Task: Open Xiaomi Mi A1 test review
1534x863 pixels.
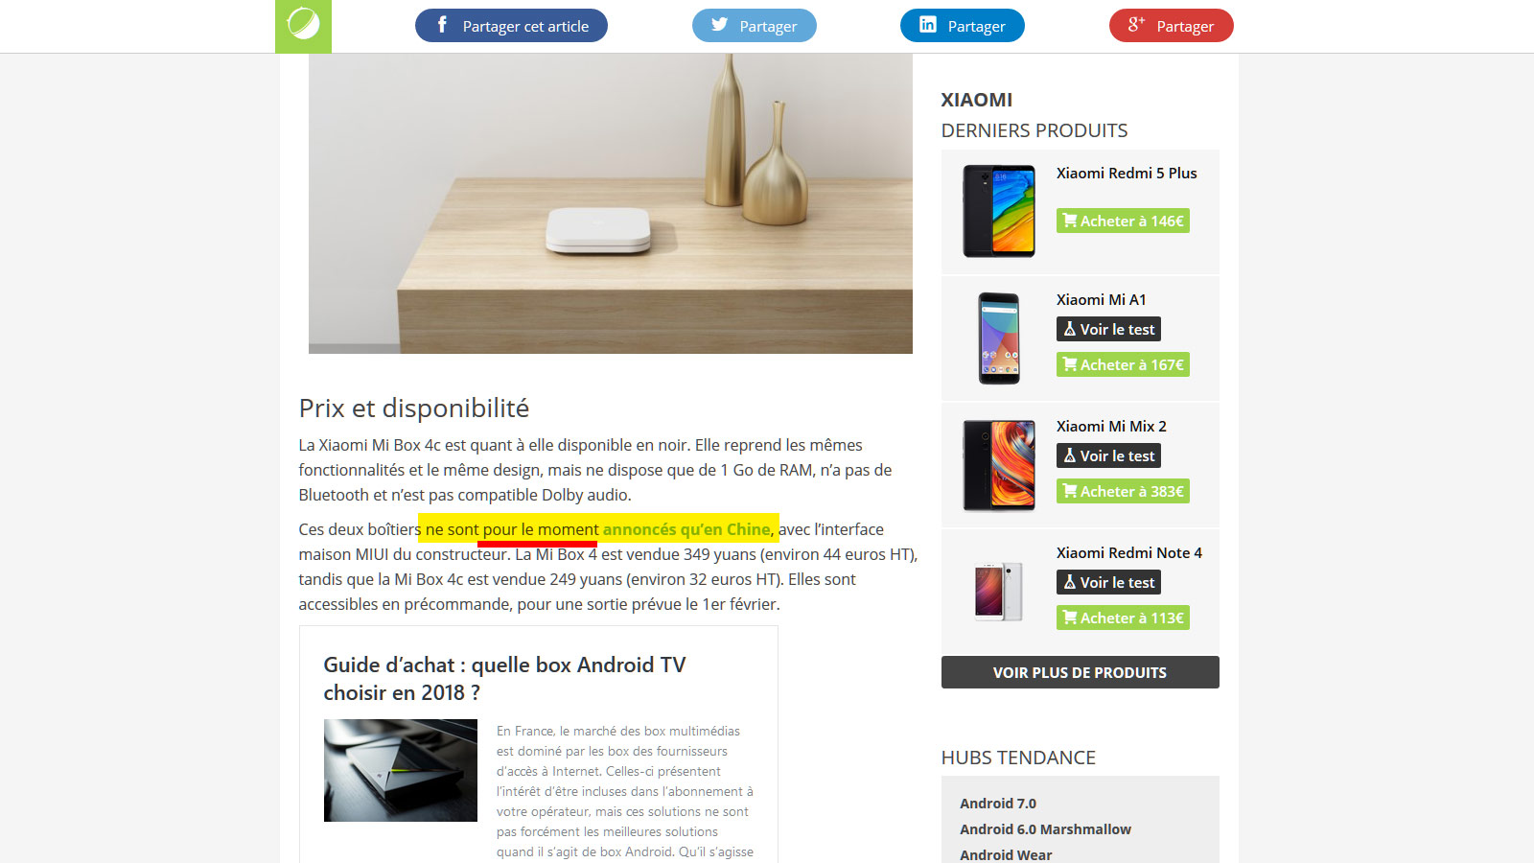Action: (1108, 329)
